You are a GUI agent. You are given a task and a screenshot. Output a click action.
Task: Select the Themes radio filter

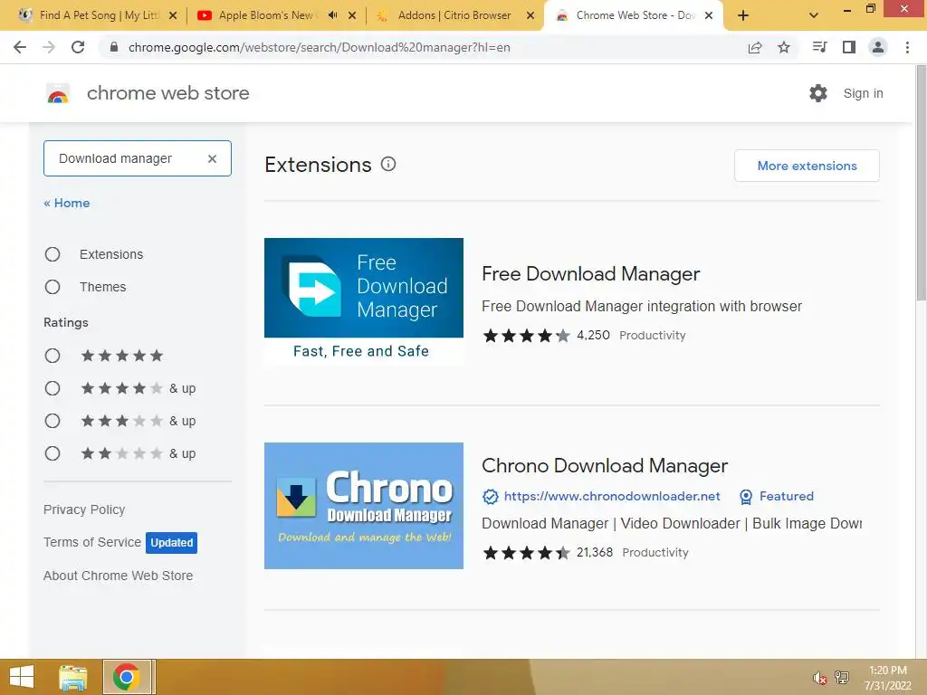53,287
